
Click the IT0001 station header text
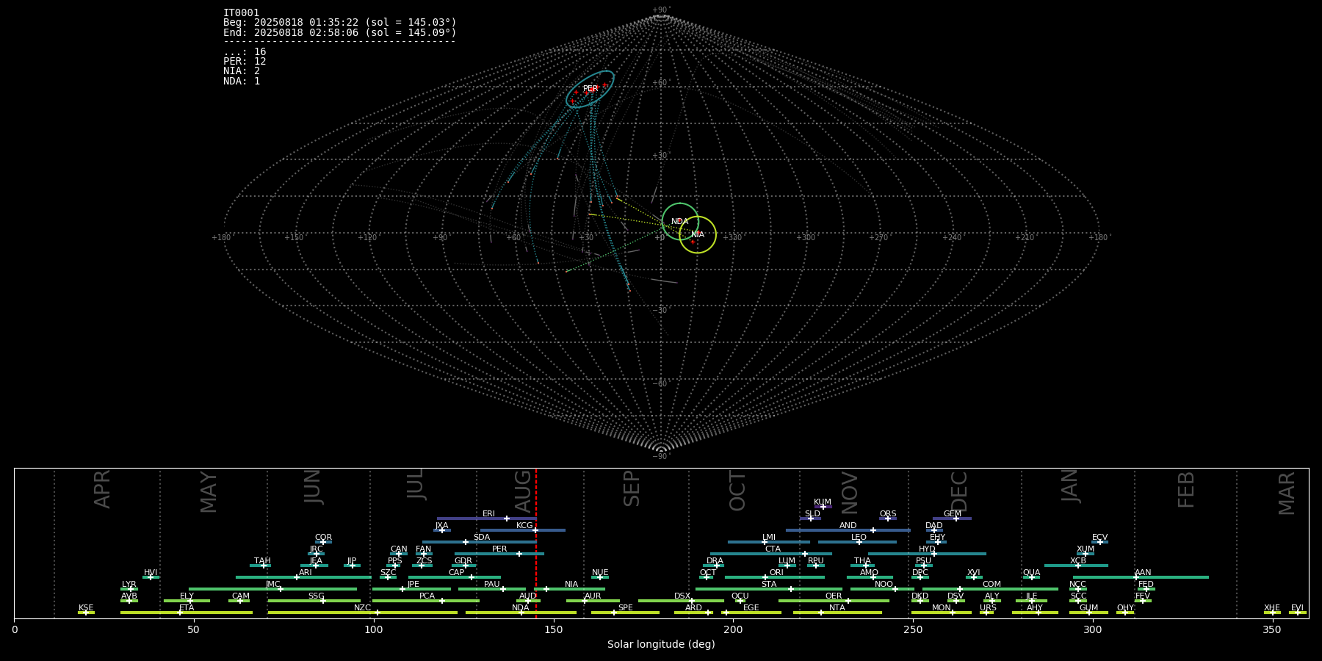point(241,13)
